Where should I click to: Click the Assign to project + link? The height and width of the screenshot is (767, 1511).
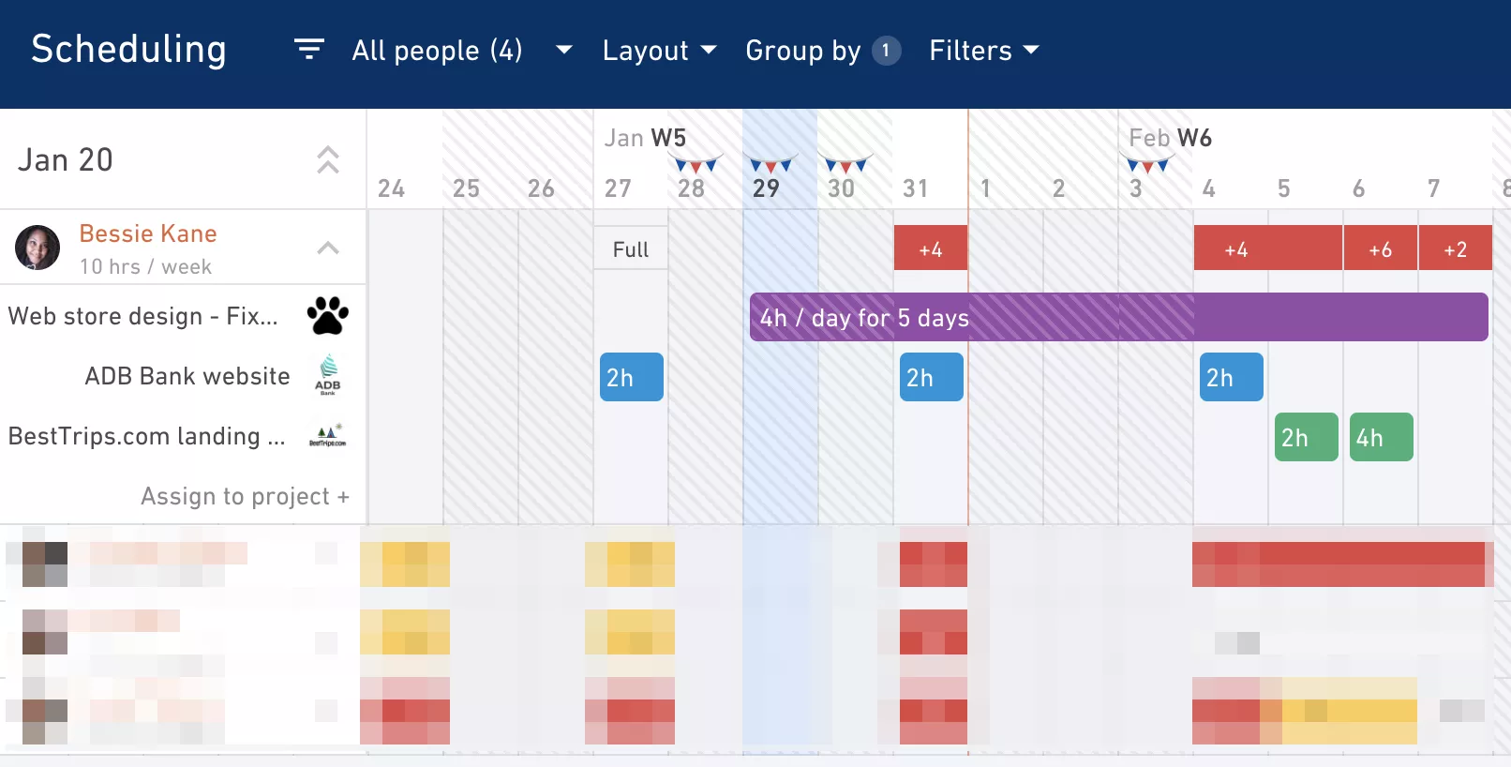(x=245, y=496)
